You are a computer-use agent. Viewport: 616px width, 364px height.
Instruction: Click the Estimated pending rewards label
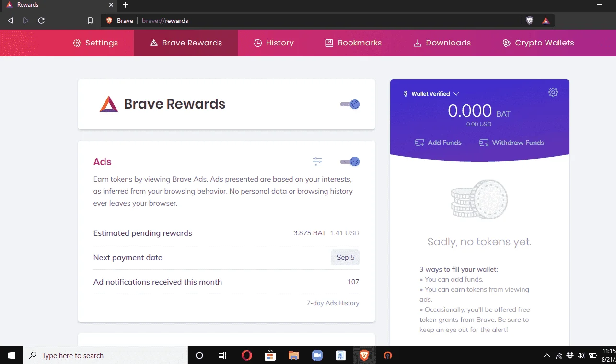[x=142, y=233]
